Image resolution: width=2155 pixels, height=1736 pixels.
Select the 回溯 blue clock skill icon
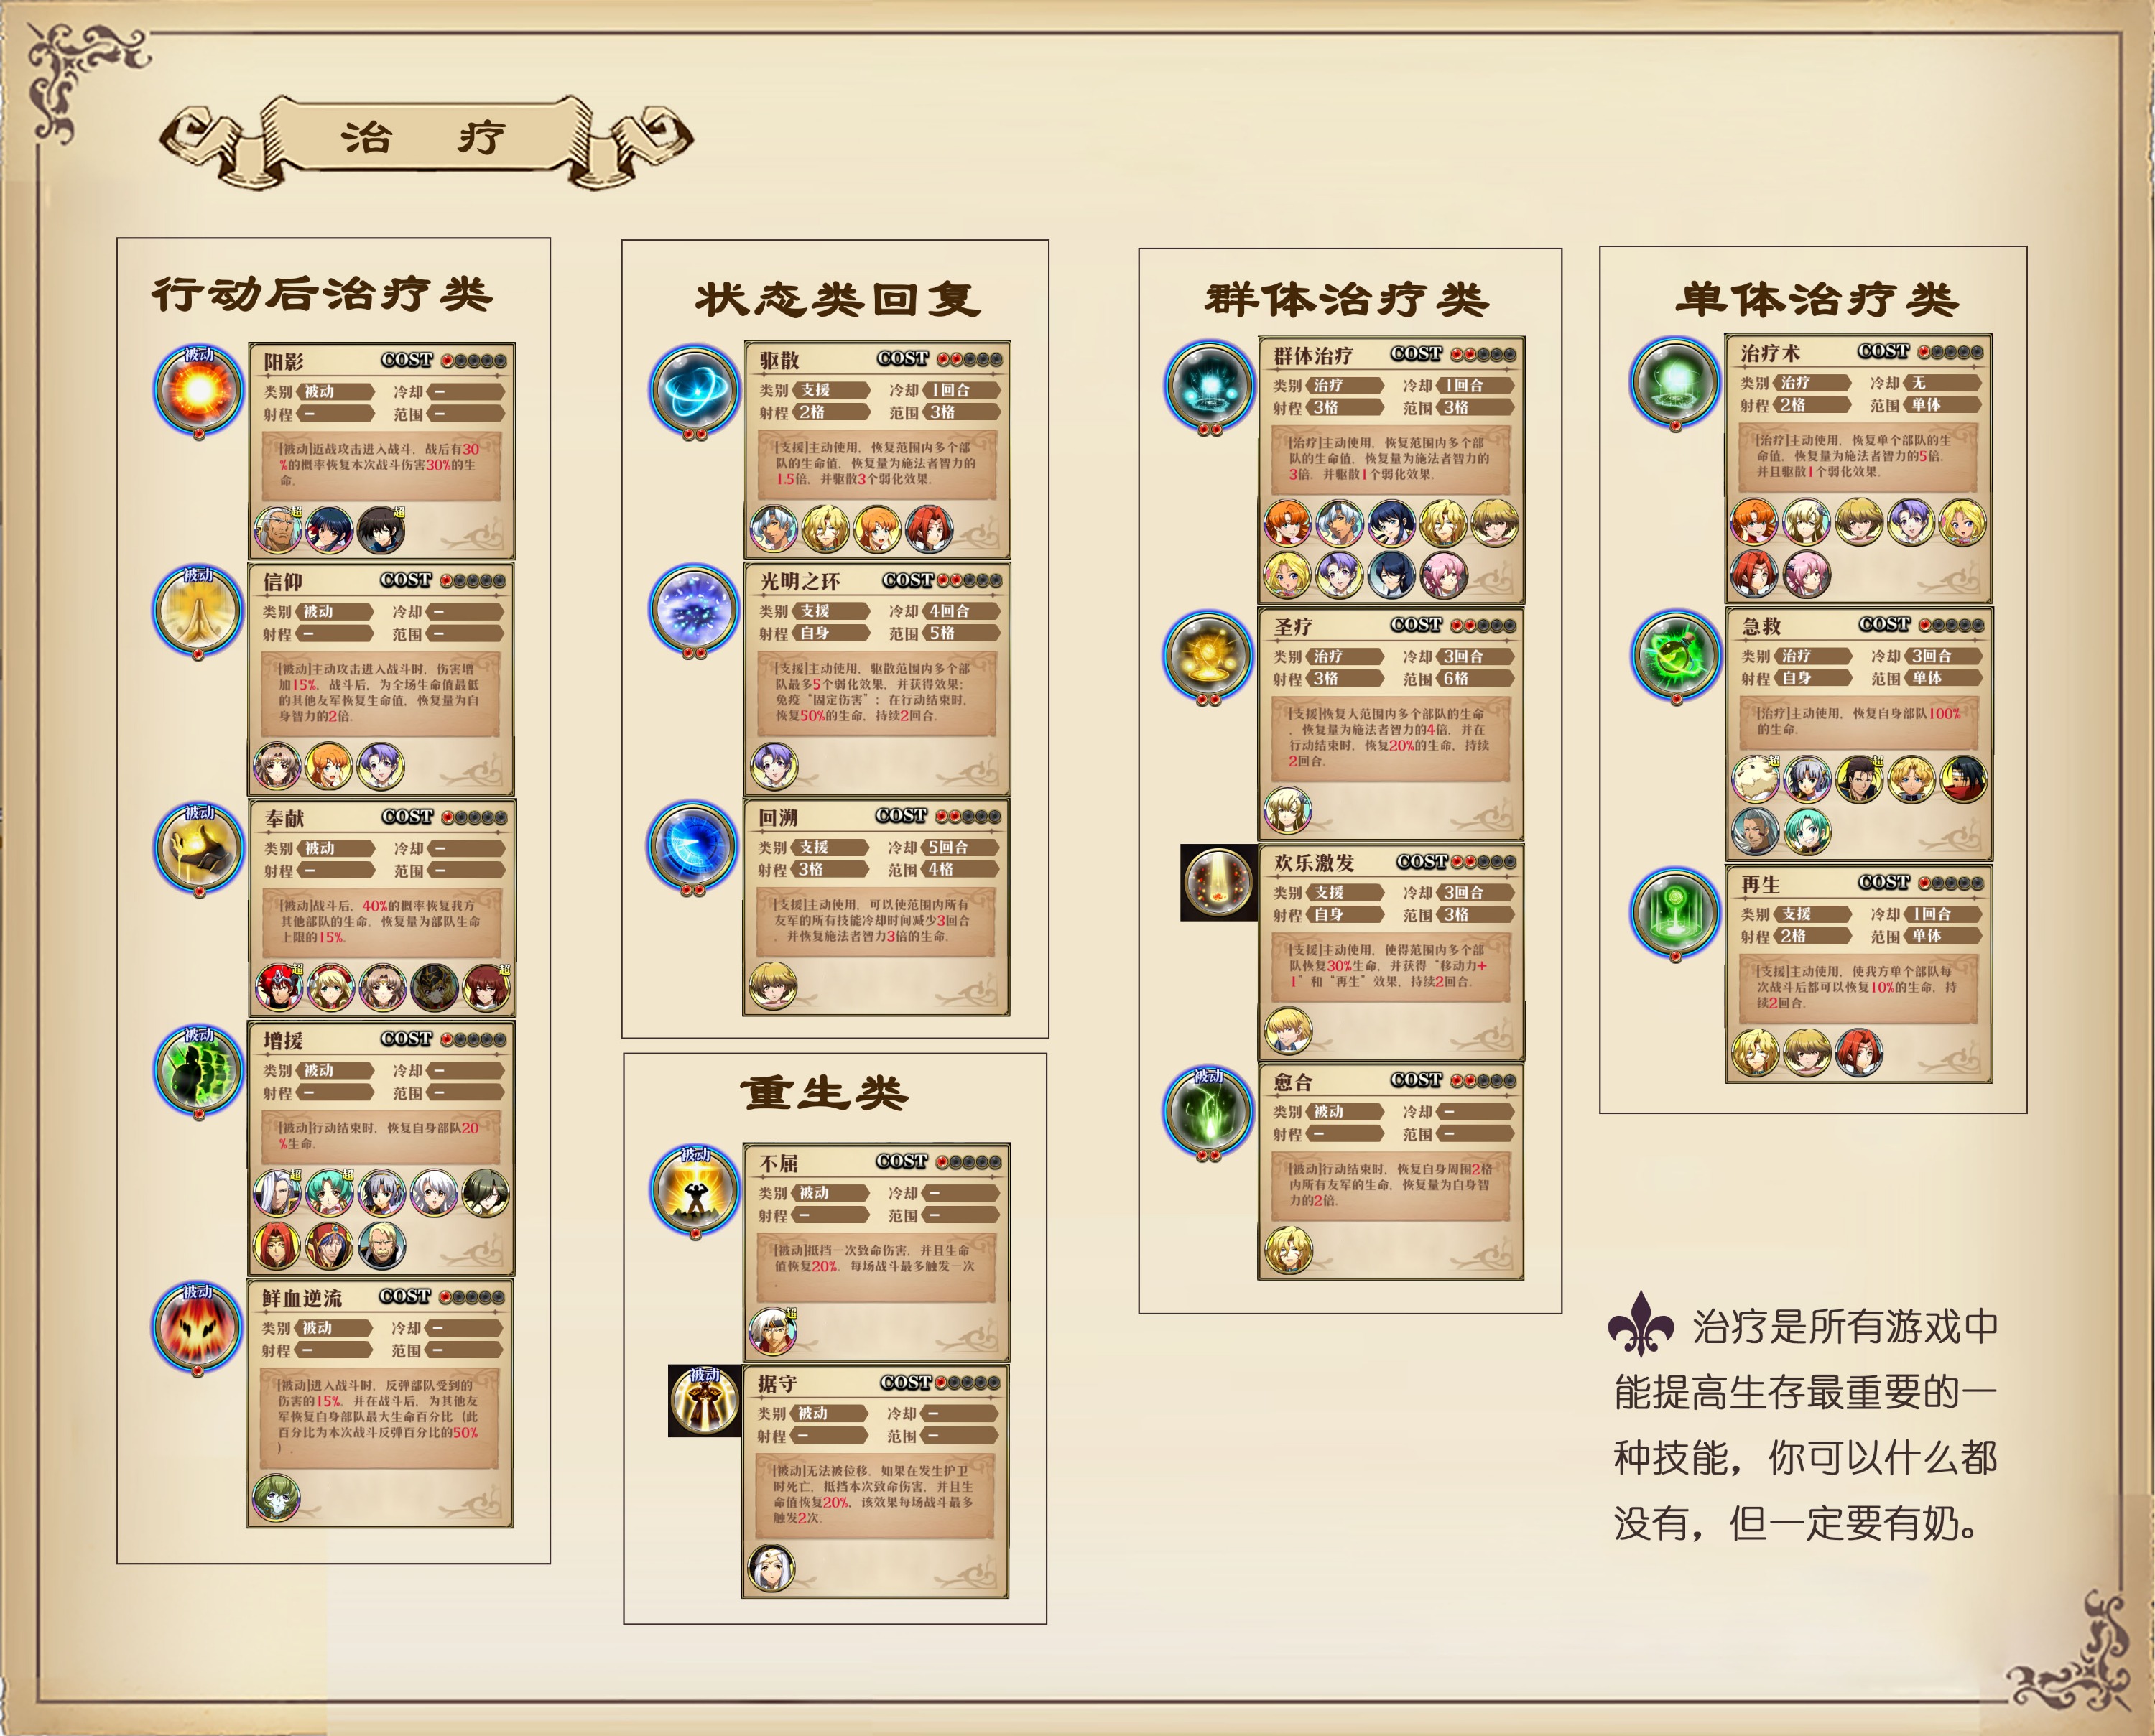pos(692,845)
